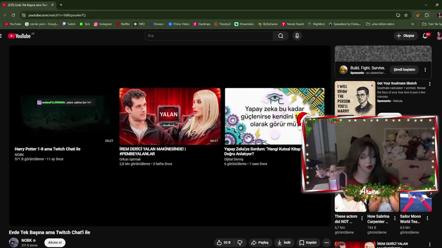Focus the Ara search field
The width and height of the screenshot is (442, 248).
209,36
